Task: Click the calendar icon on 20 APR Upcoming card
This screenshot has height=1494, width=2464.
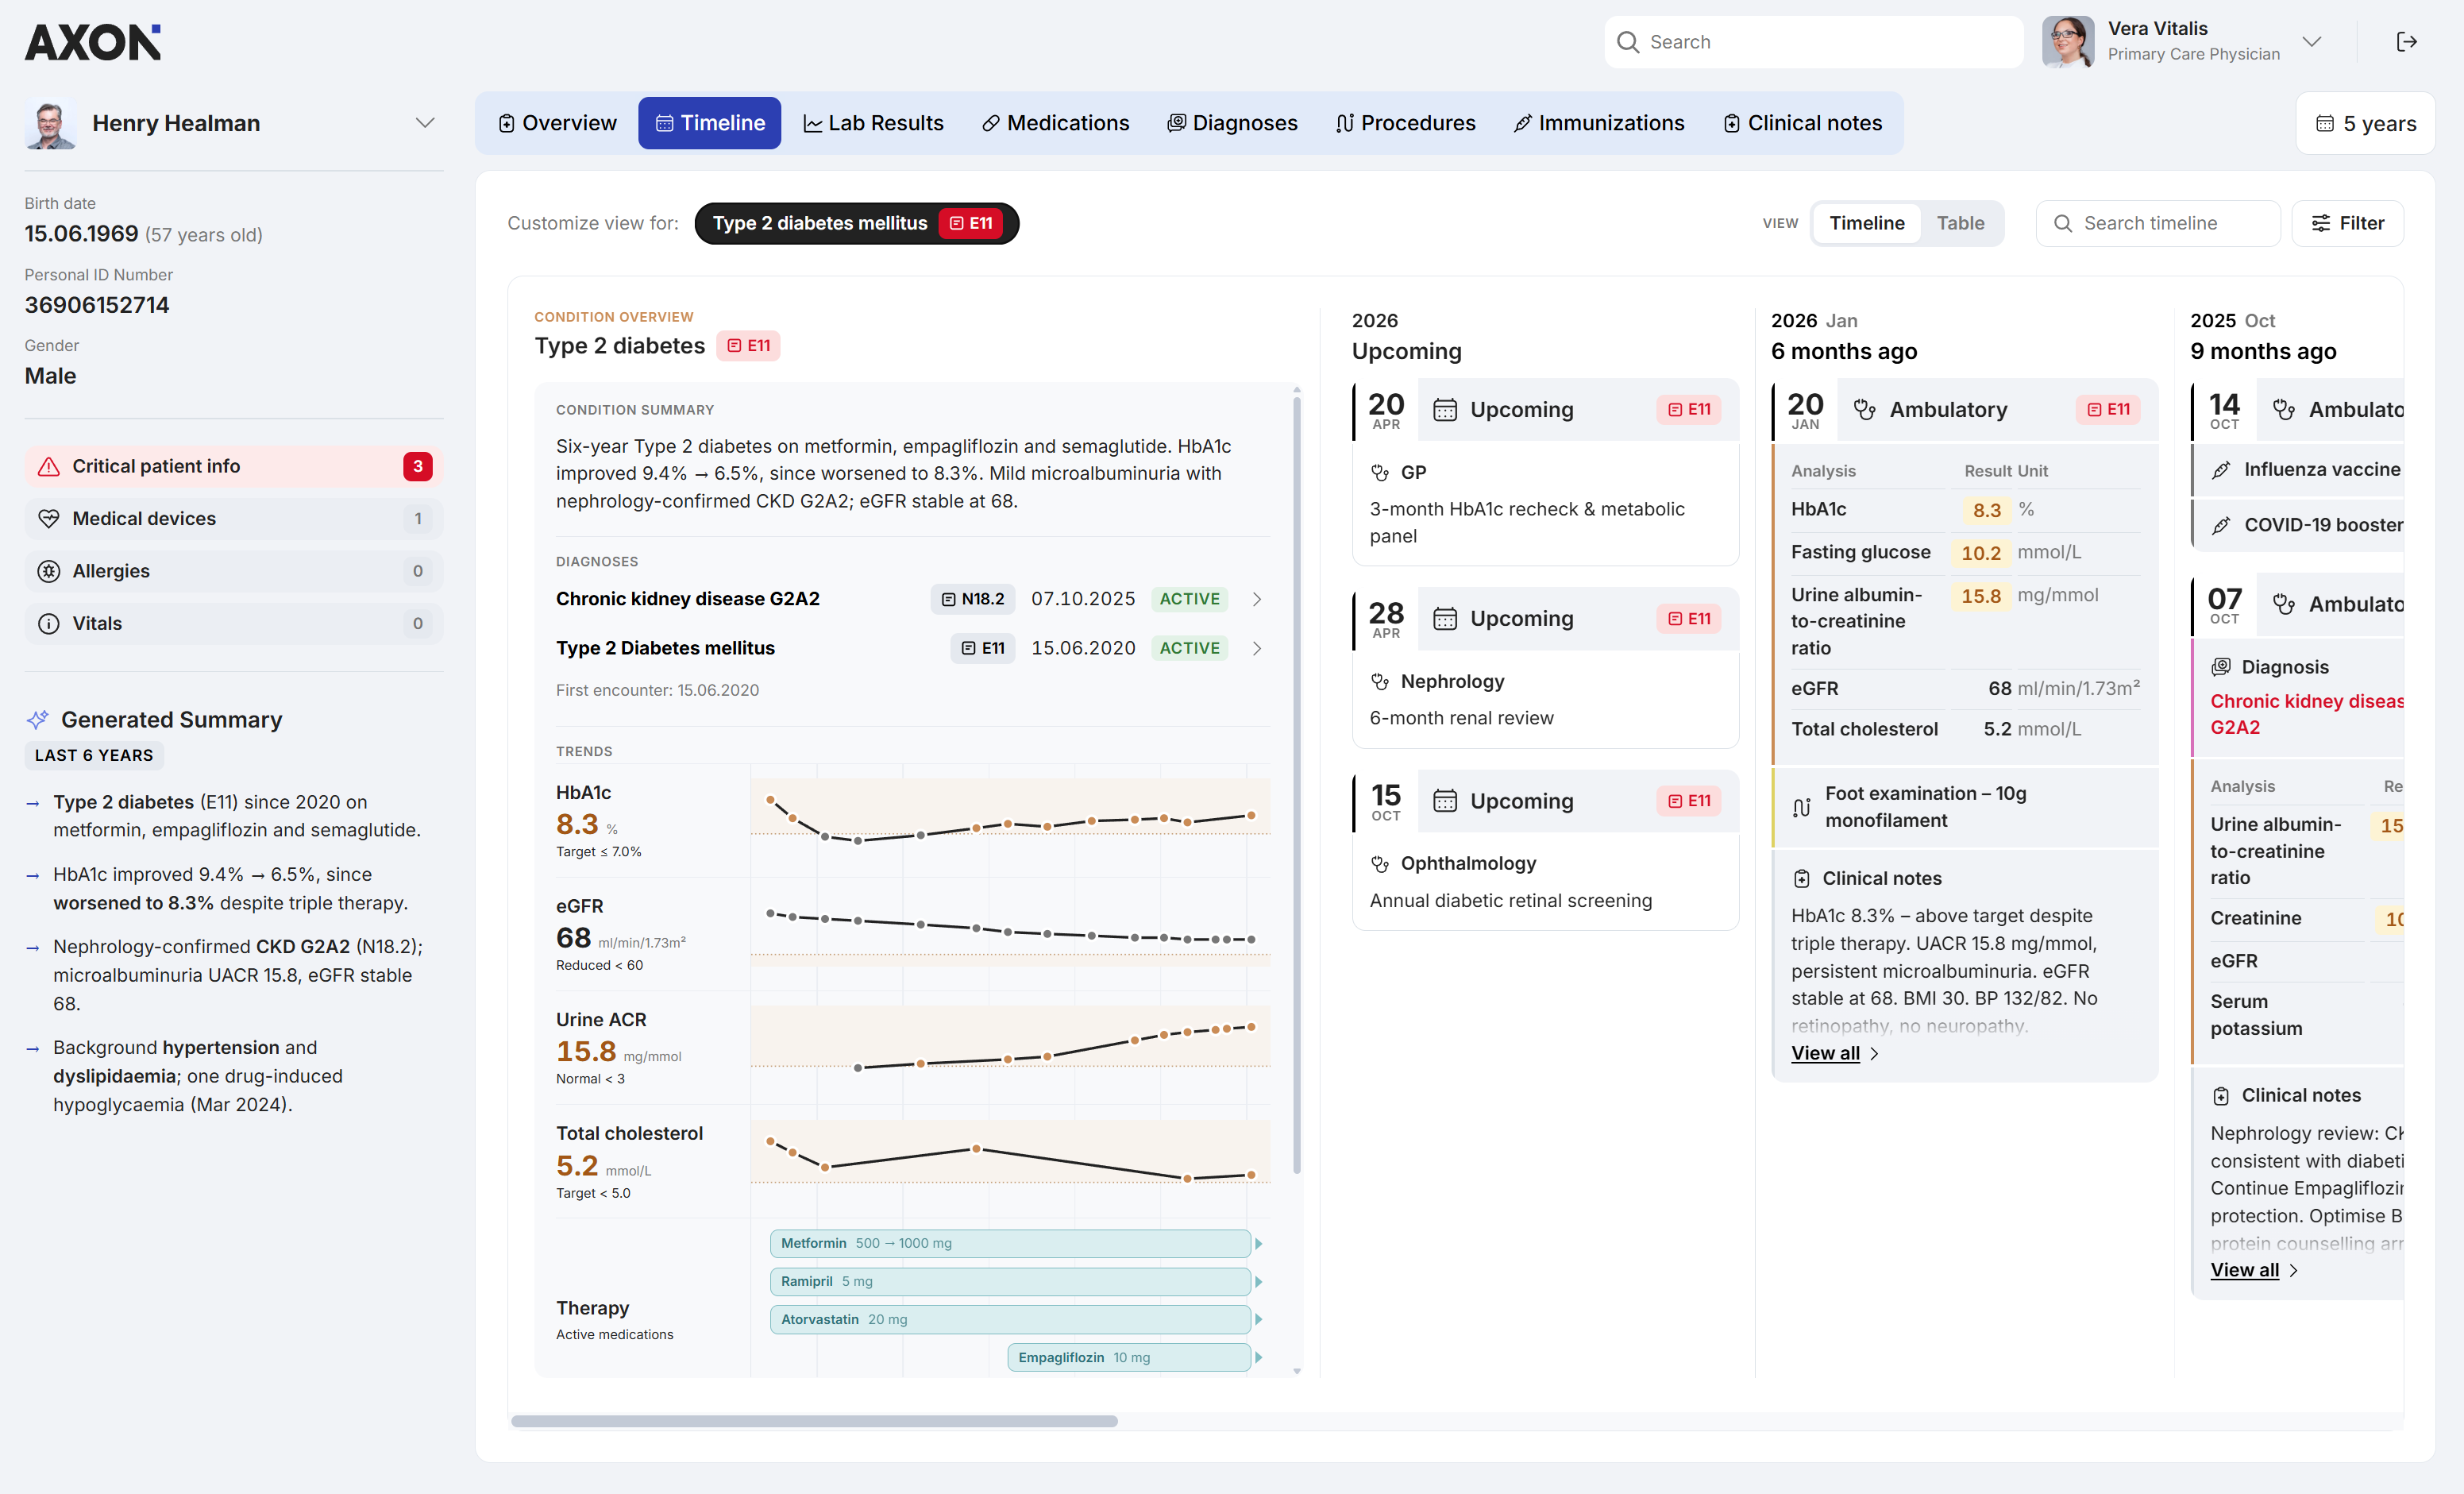Action: pos(1445,410)
